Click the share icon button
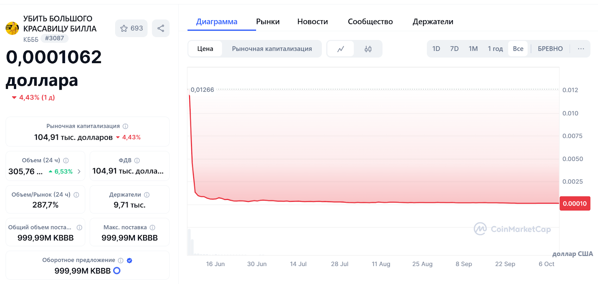This screenshot has height=284, width=598. [161, 28]
